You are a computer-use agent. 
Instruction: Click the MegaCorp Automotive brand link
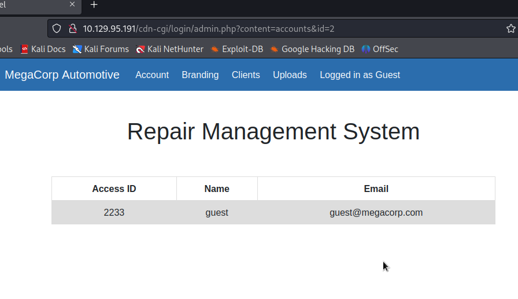62,75
